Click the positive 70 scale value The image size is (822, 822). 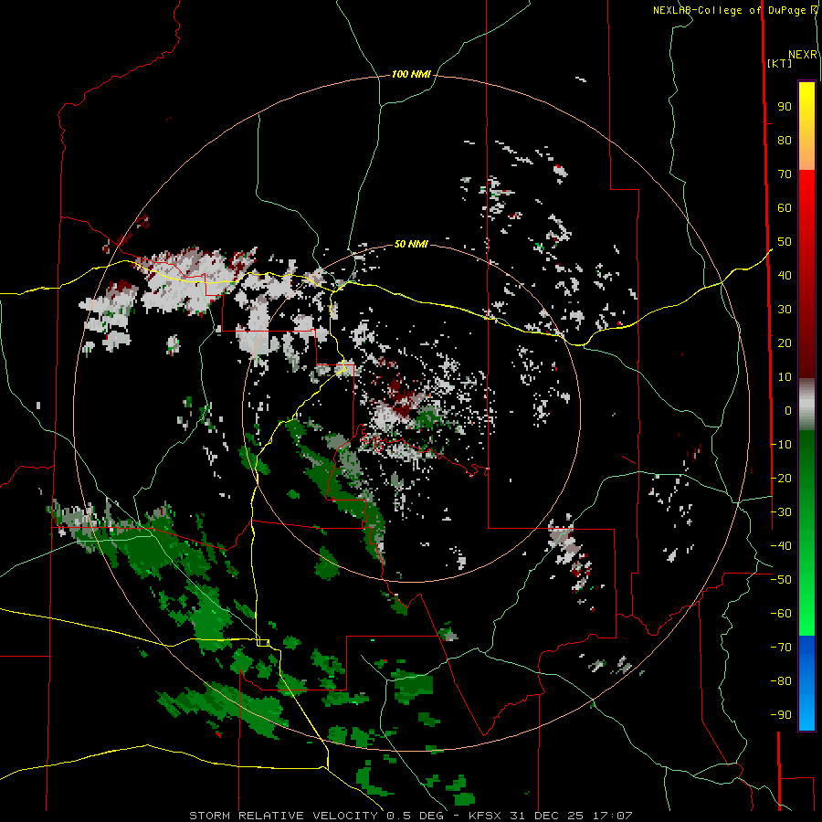click(785, 174)
